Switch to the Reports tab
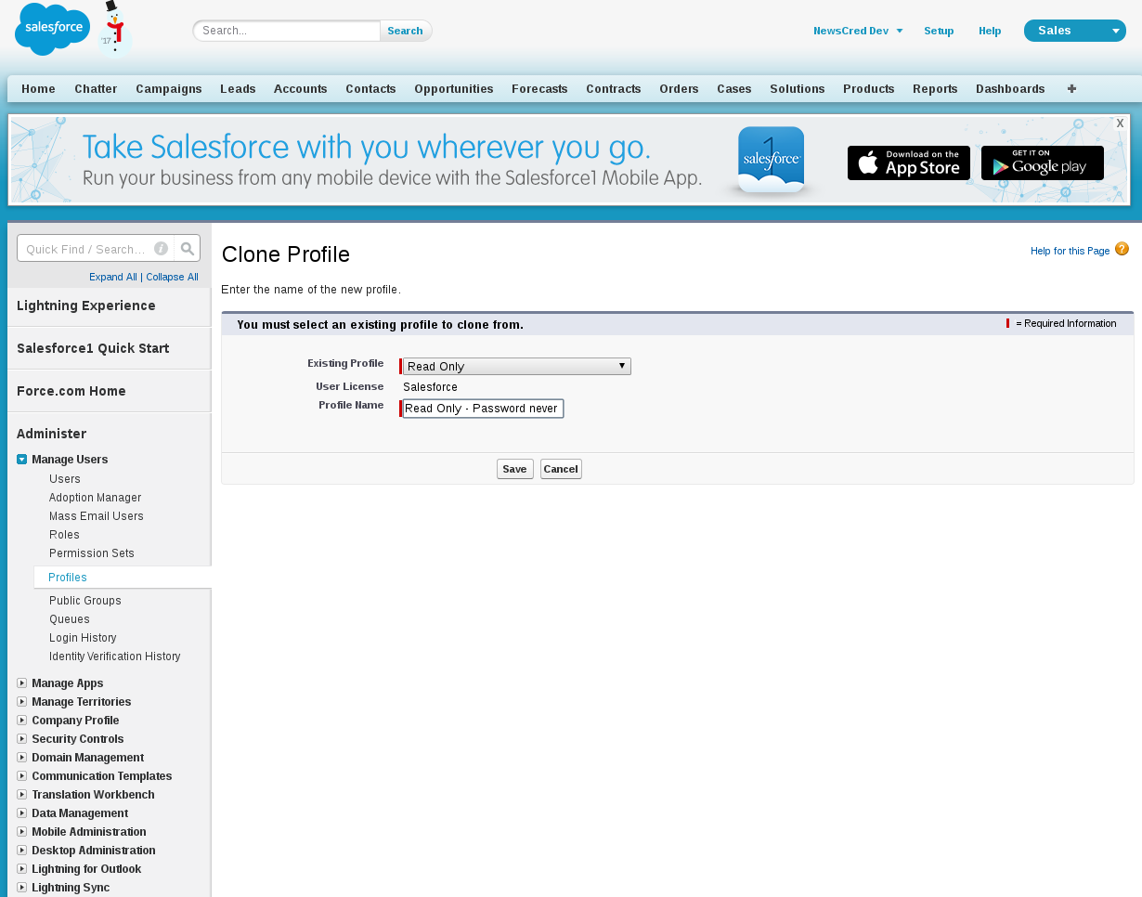The height and width of the screenshot is (897, 1142). pyautogui.click(x=935, y=89)
